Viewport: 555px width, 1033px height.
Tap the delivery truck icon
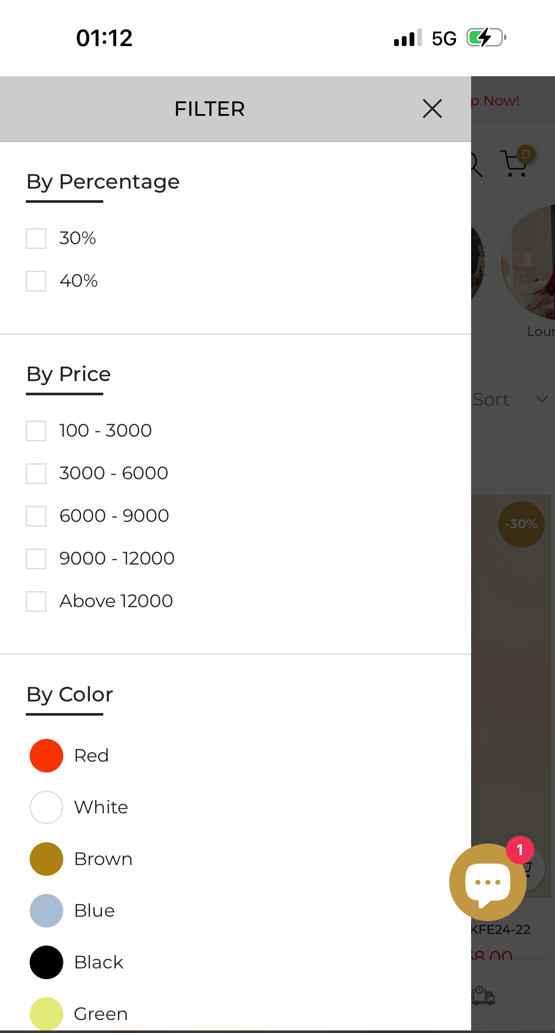(x=484, y=996)
